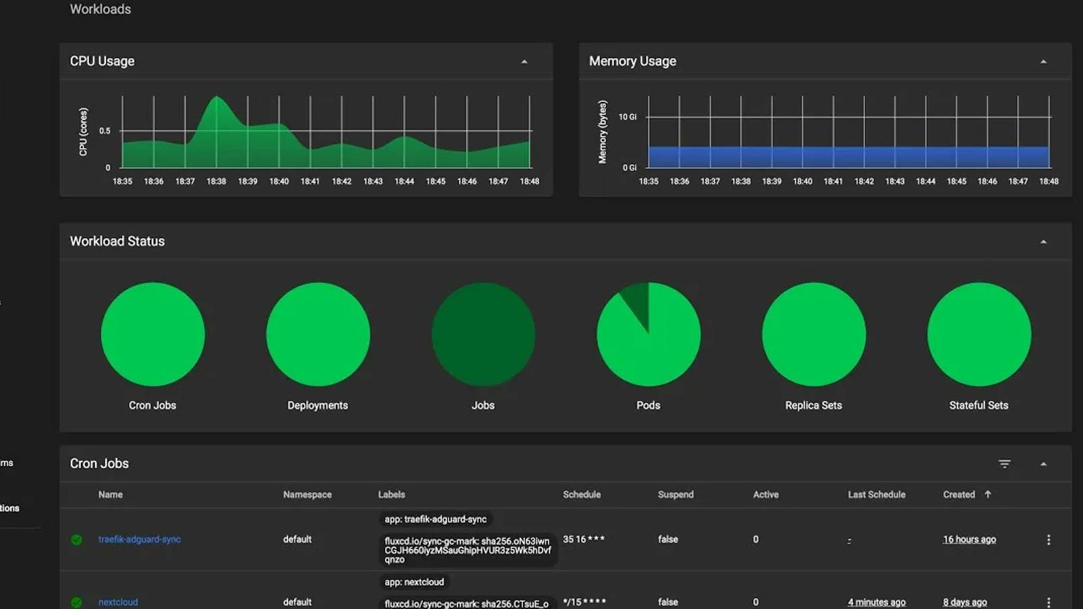Click the green status icon beside traefik-adguard-sync

click(x=76, y=539)
